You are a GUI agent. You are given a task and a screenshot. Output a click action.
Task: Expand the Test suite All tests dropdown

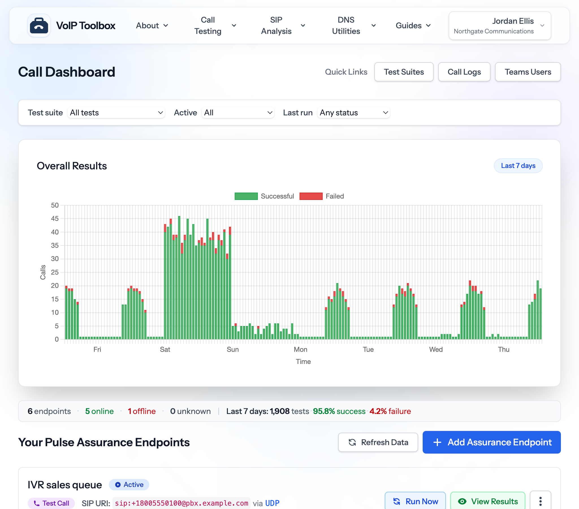[x=116, y=113]
